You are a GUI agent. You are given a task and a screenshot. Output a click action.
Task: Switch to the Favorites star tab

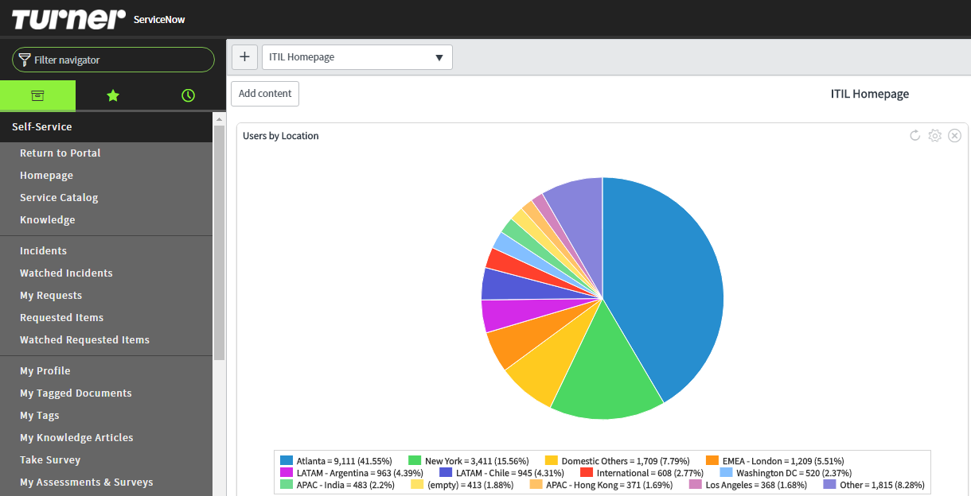click(x=113, y=95)
